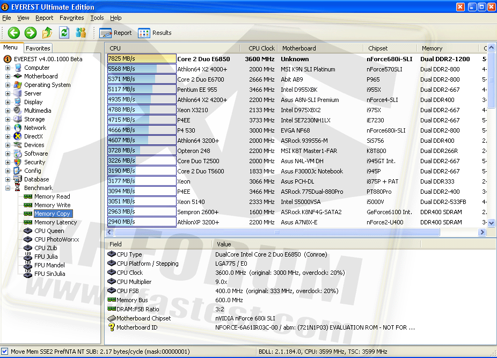
Task: Expand the Operating System tree node
Action: 8,85
